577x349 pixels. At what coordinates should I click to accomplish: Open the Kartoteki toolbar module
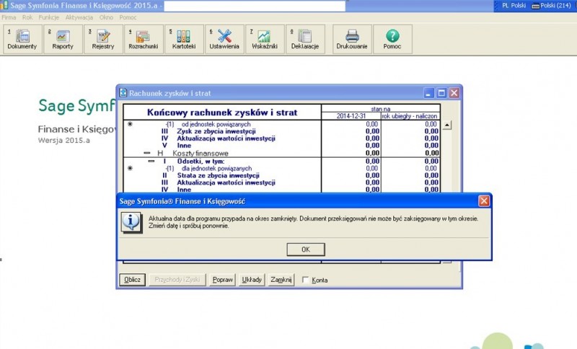click(184, 40)
